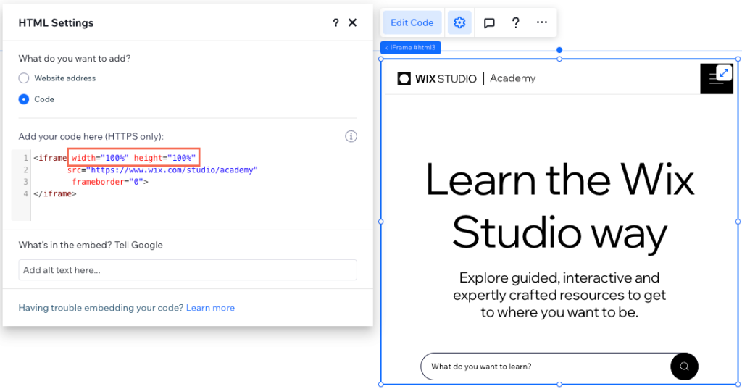This screenshot has height=389, width=742.
Task: Click the alt text input field
Action: click(188, 270)
